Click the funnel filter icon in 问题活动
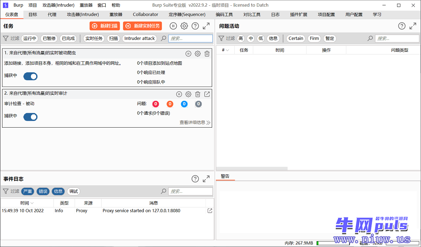 pyautogui.click(x=221, y=38)
